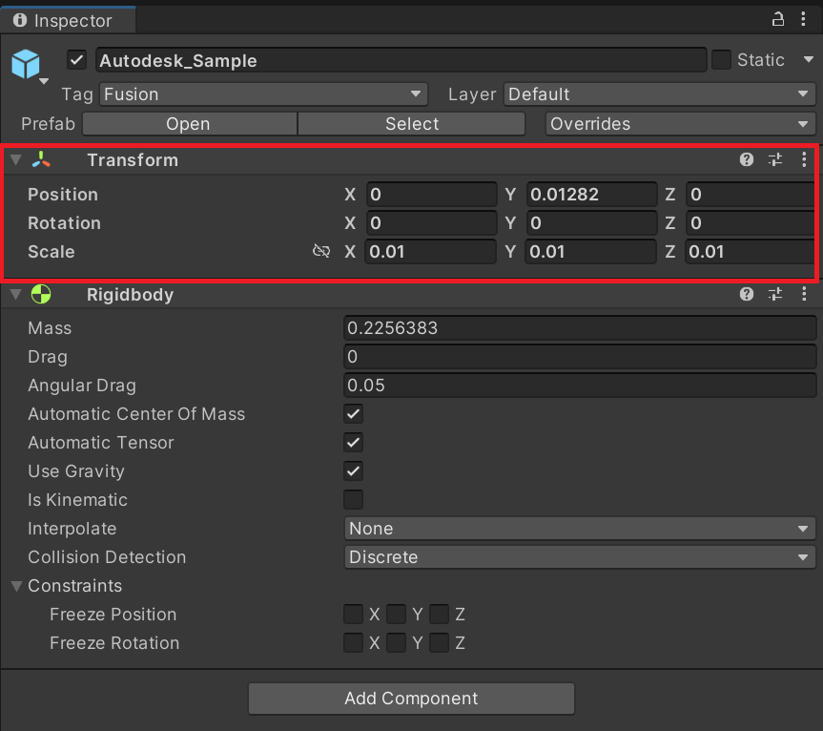Click the Rigidbody component title

click(130, 295)
